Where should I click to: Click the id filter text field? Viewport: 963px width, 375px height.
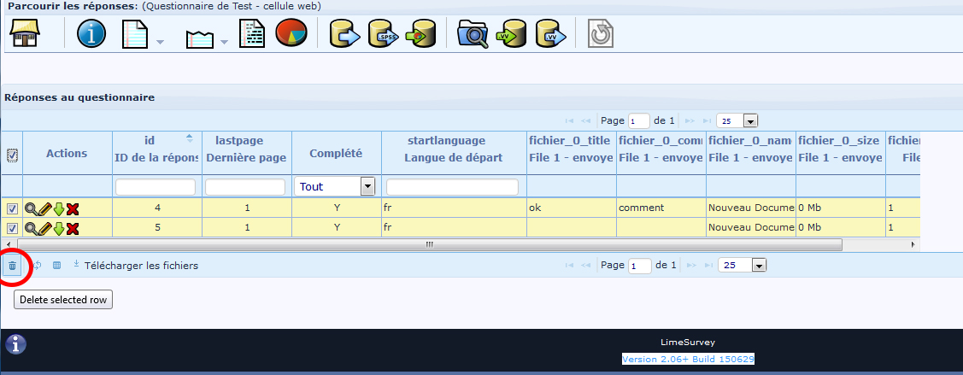pyautogui.click(x=156, y=186)
